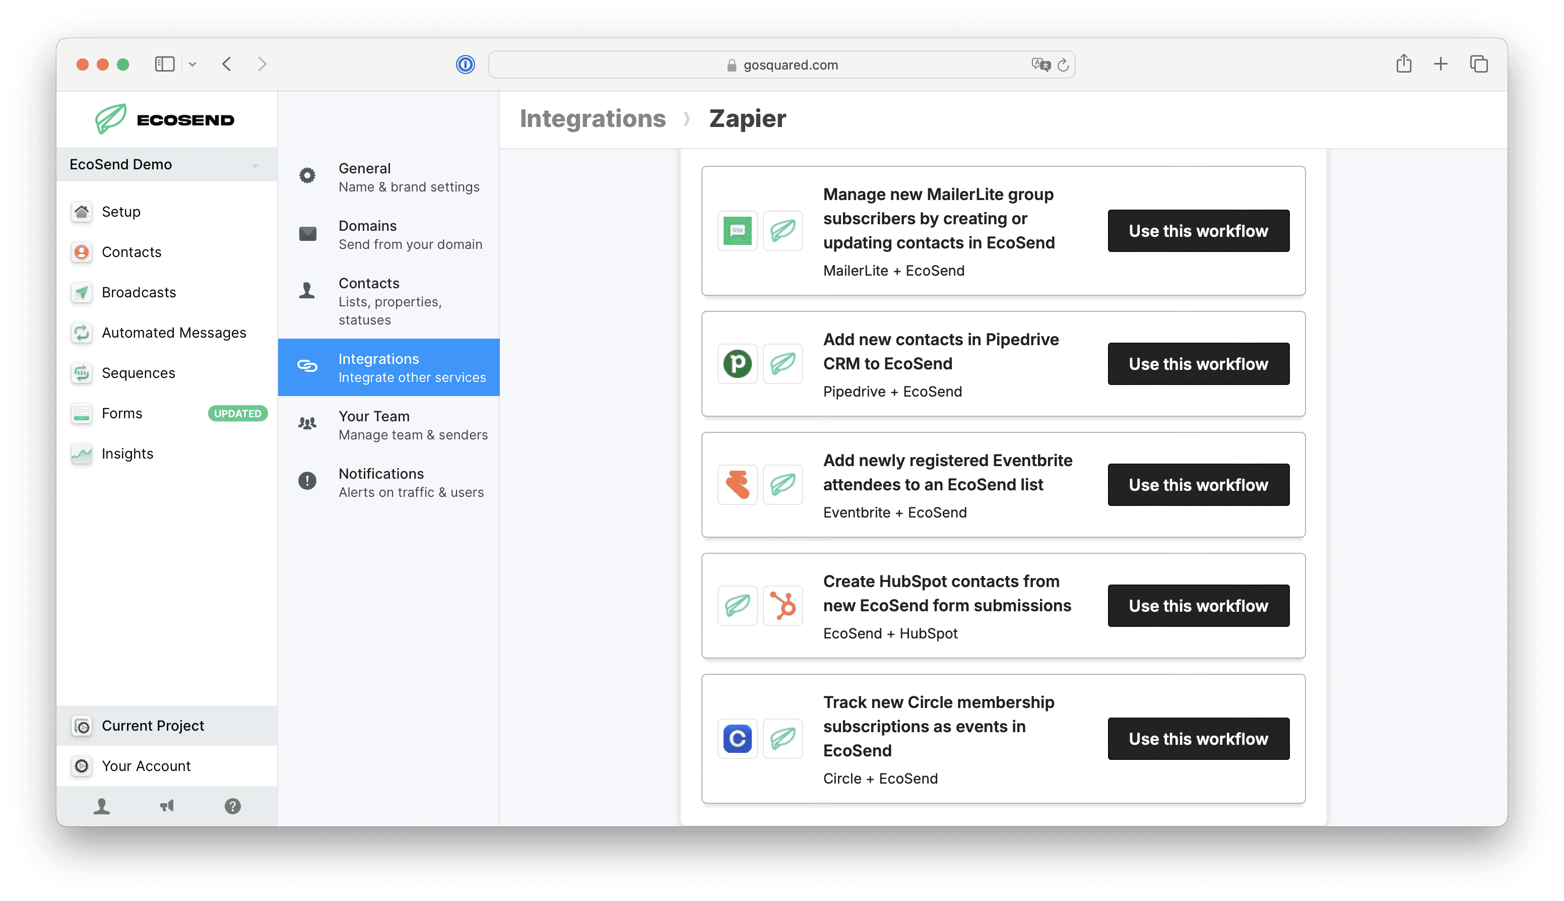
Task: Open the user profile icon at sidebar bottom
Action: (102, 806)
